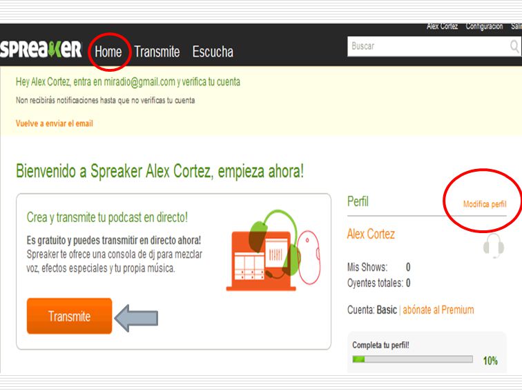Click the orange Transmite button
Image resolution: width=522 pixels, height=391 pixels.
[x=69, y=316]
